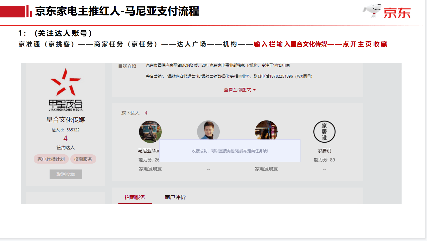427x241 pixels.
Task: Click the 收藏成功 notification message
Action: [230, 151]
